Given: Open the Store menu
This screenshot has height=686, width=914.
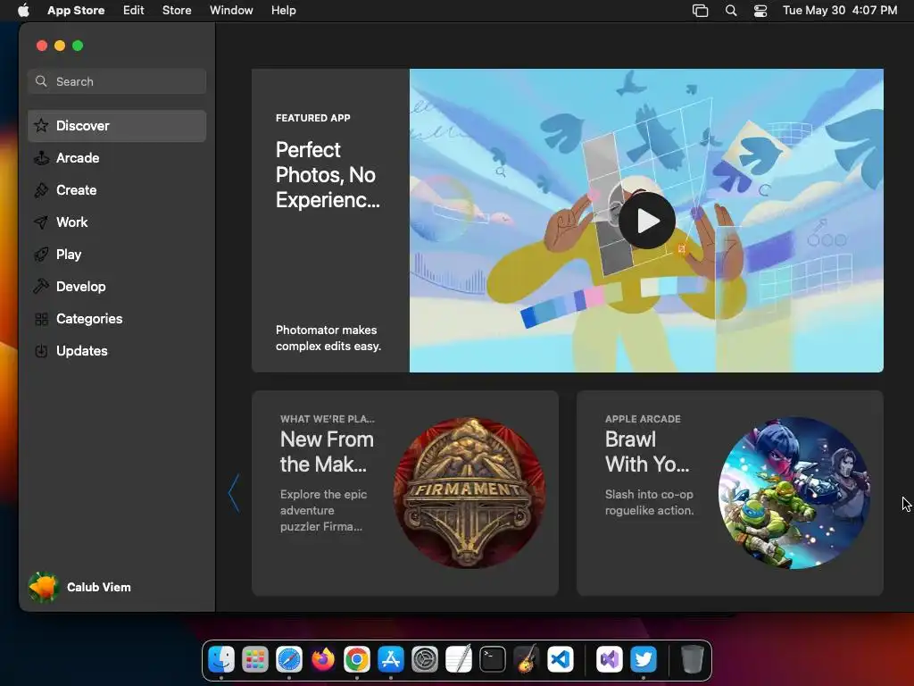Looking at the screenshot, I should [x=177, y=10].
